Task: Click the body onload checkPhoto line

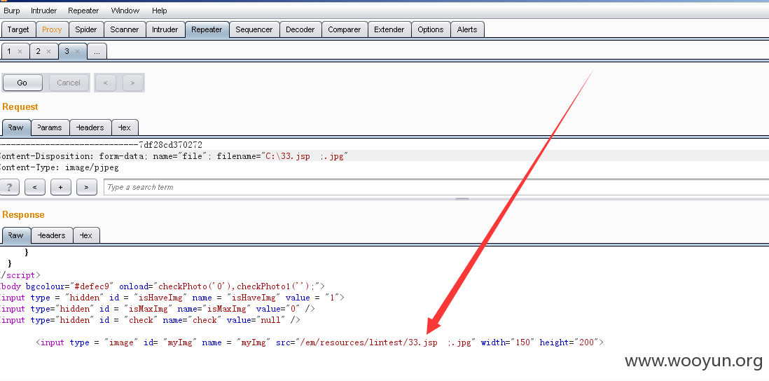Action: pyautogui.click(x=162, y=286)
